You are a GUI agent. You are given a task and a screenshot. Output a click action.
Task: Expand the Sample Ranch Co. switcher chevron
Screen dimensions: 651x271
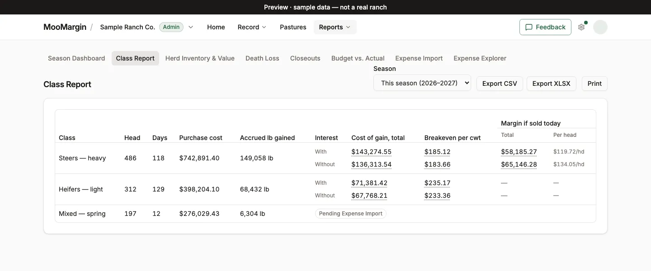191,27
